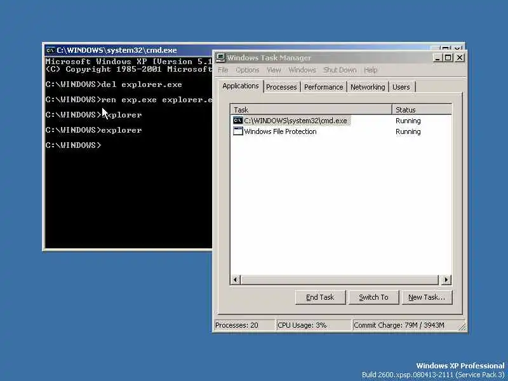Click the Switch To button
508x381 pixels.
373,297
